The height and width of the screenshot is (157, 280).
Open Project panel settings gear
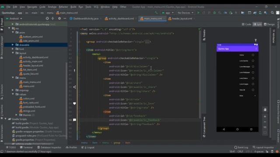59,18
